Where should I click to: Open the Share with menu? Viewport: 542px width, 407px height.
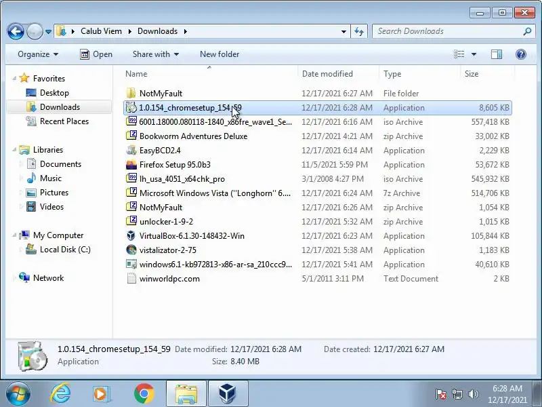pos(156,54)
